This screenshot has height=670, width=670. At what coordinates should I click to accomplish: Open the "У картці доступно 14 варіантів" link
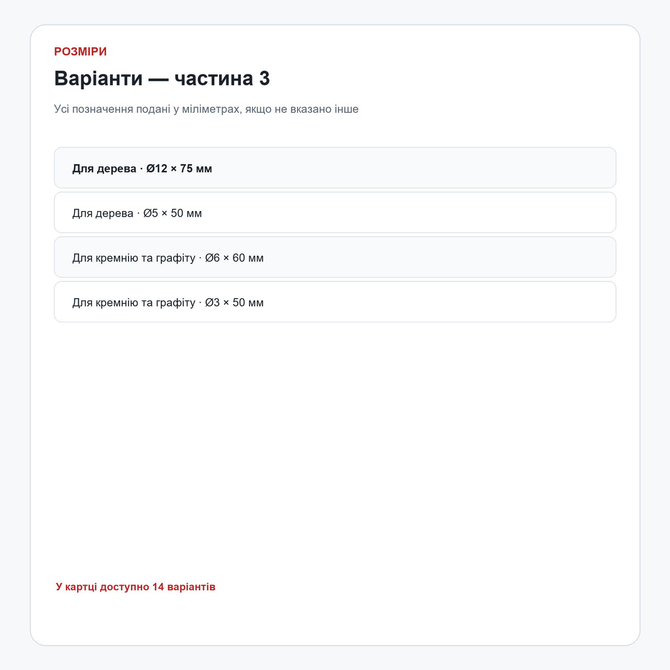point(135,587)
